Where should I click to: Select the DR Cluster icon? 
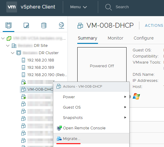click(19, 53)
